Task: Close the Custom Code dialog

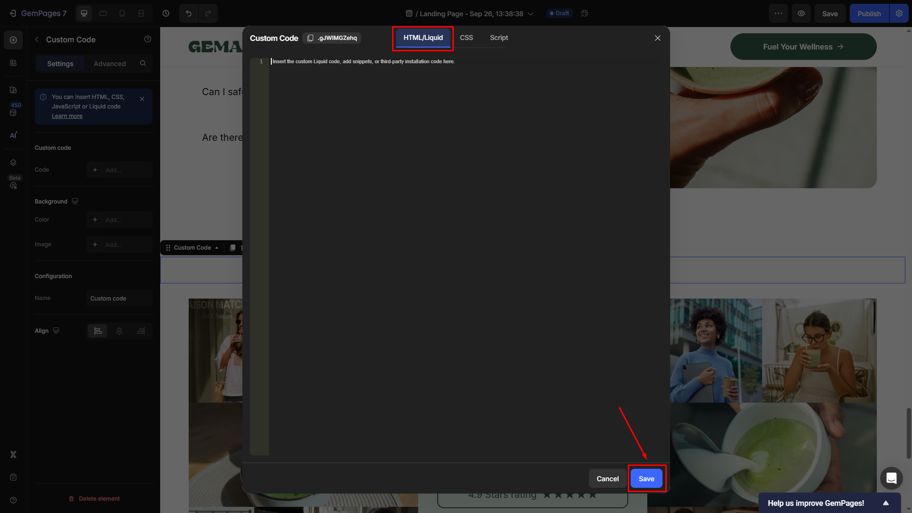Action: 658,38
